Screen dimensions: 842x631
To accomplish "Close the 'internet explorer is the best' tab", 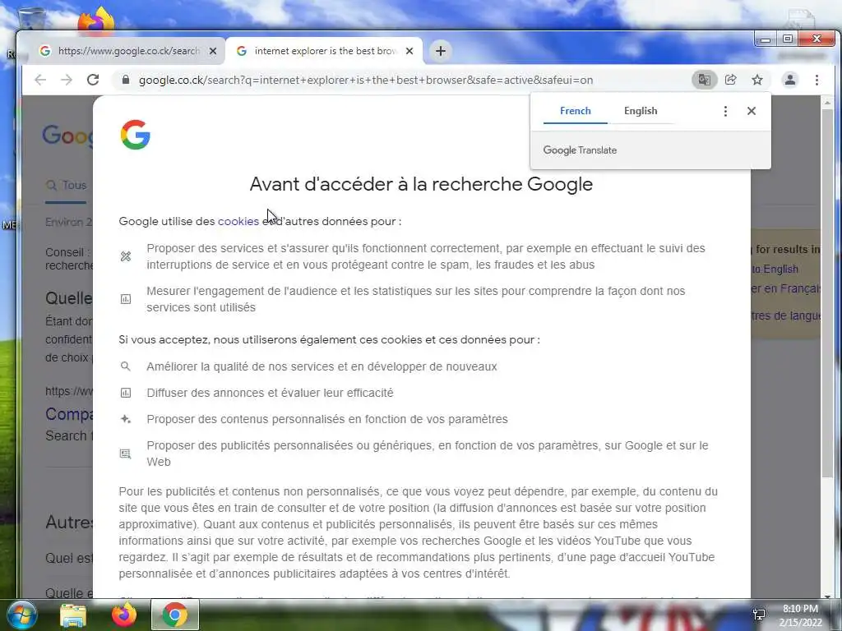I will coord(409,51).
